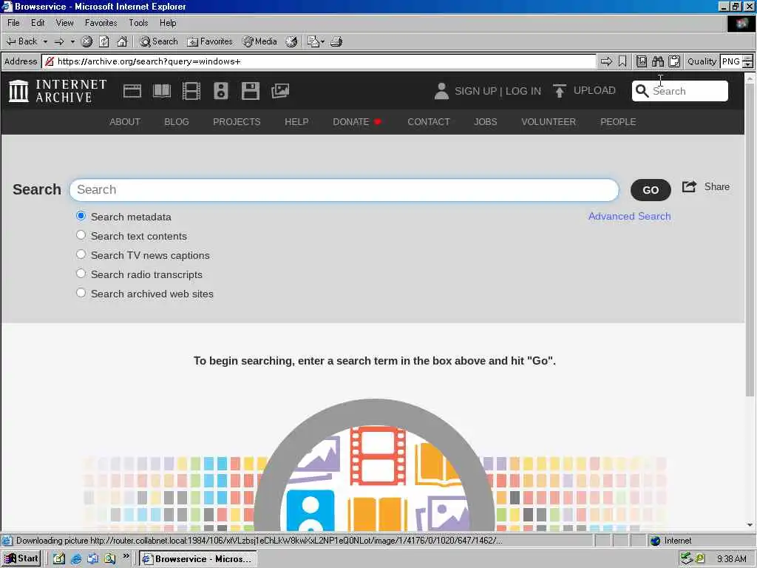This screenshot has height=568, width=757.
Task: Click the Quality PNG field
Action: 731,61
